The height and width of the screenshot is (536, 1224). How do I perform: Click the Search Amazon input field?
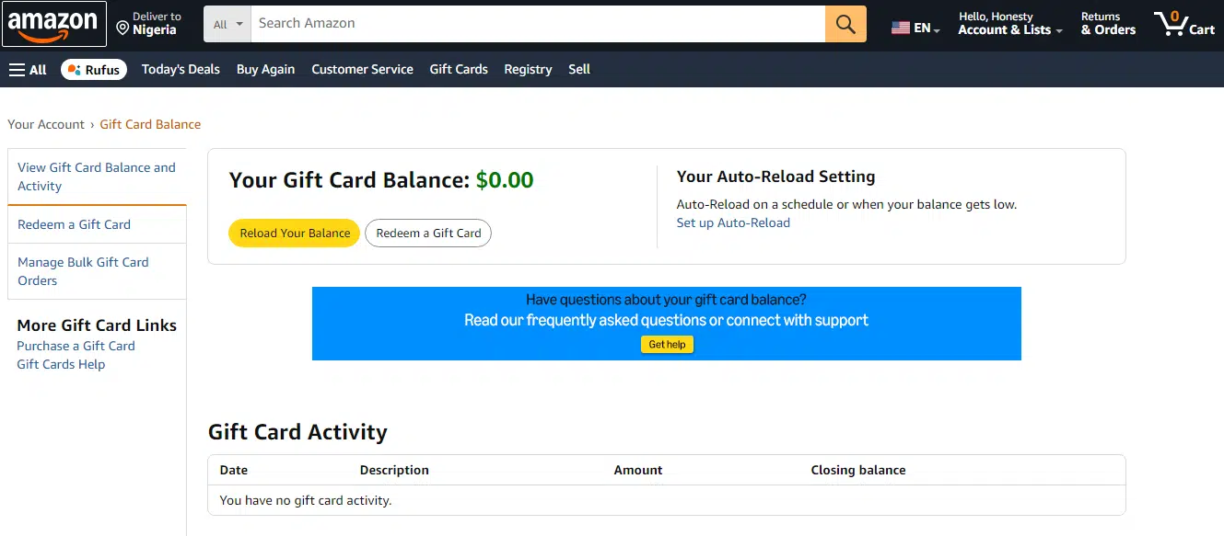tap(538, 24)
